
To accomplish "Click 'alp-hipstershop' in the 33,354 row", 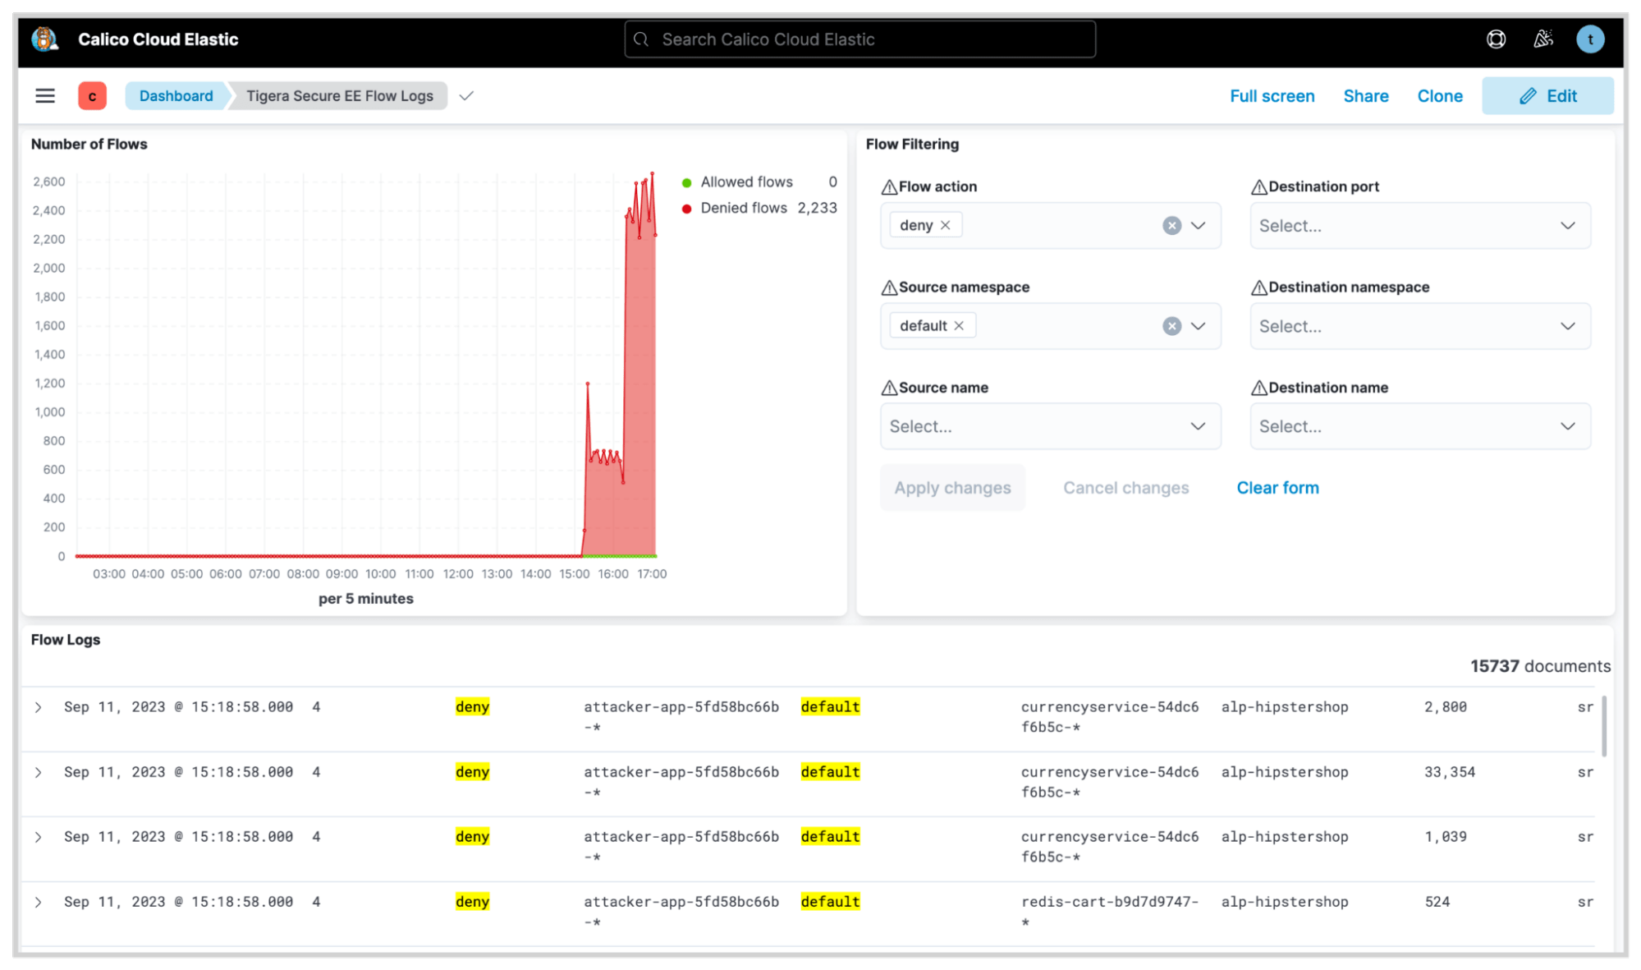I will [1284, 772].
